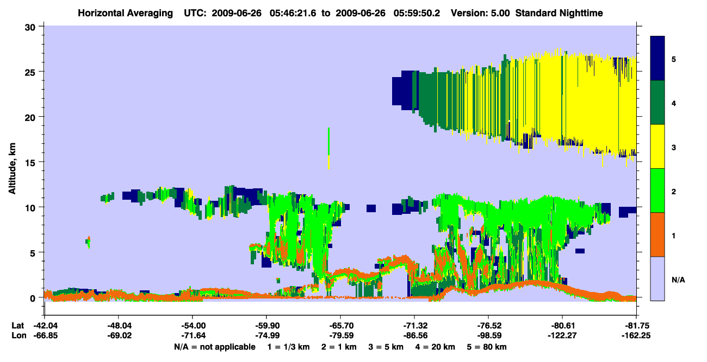Click the '3 = 5 km' legend entry
707x362 pixels.
point(387,346)
